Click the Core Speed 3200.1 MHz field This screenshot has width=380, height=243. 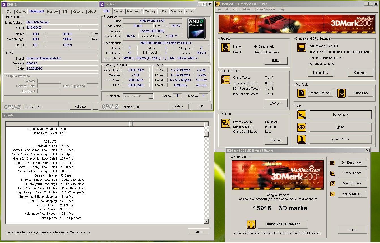coord(136,70)
